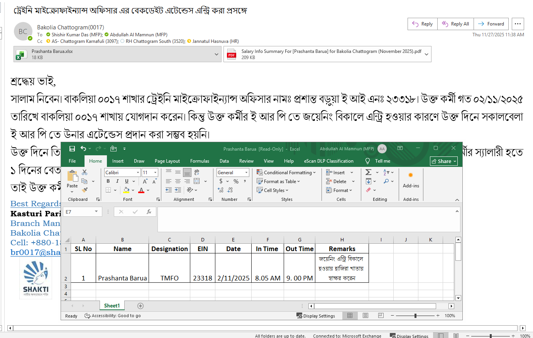This screenshot has height=338, width=533.
Task: Click the Wrap Text icon
Action: [x=197, y=172]
